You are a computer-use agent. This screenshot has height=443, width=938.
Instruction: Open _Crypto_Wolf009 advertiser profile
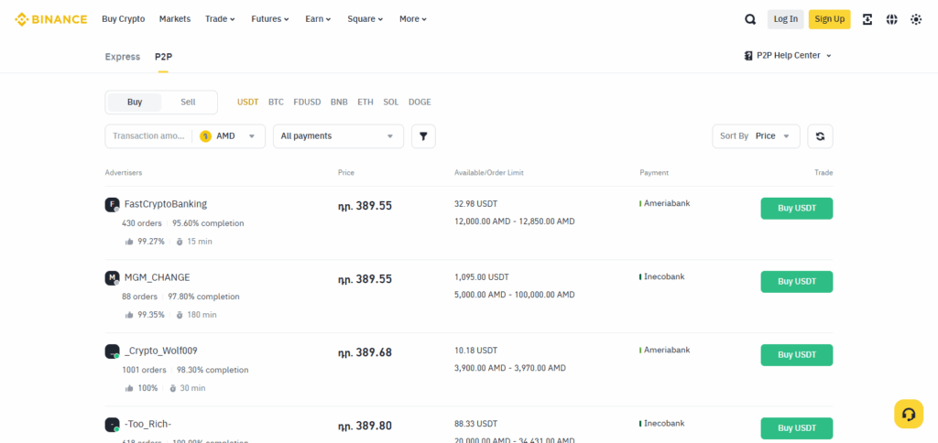161,351
